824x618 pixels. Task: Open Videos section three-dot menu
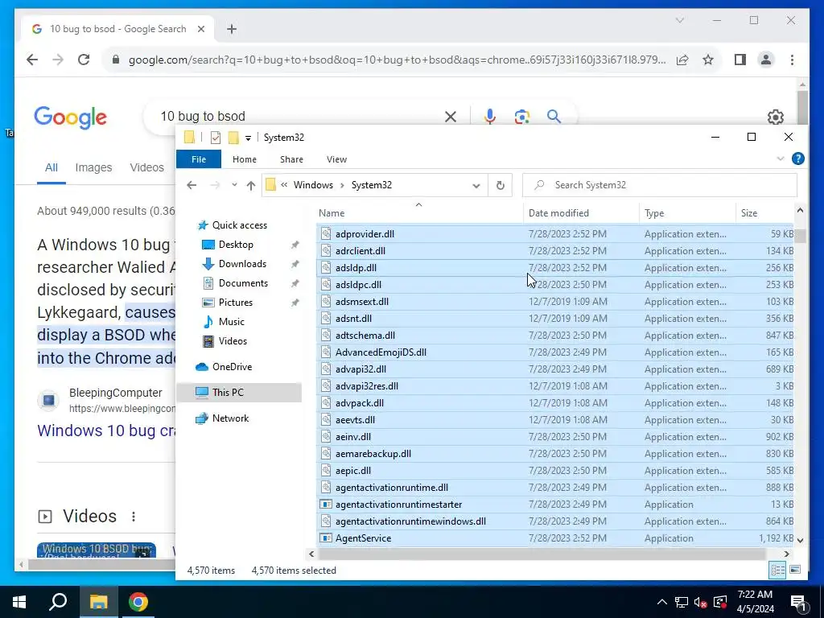134,517
